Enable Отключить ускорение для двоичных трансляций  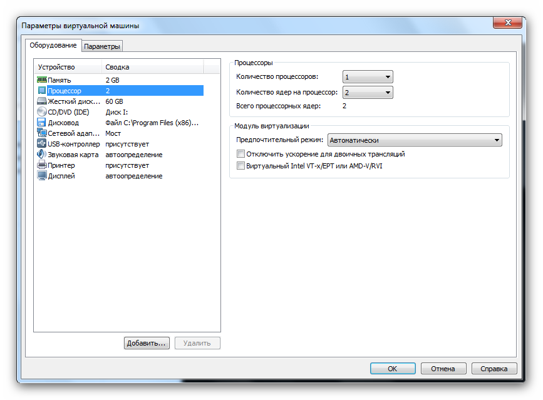241,153
